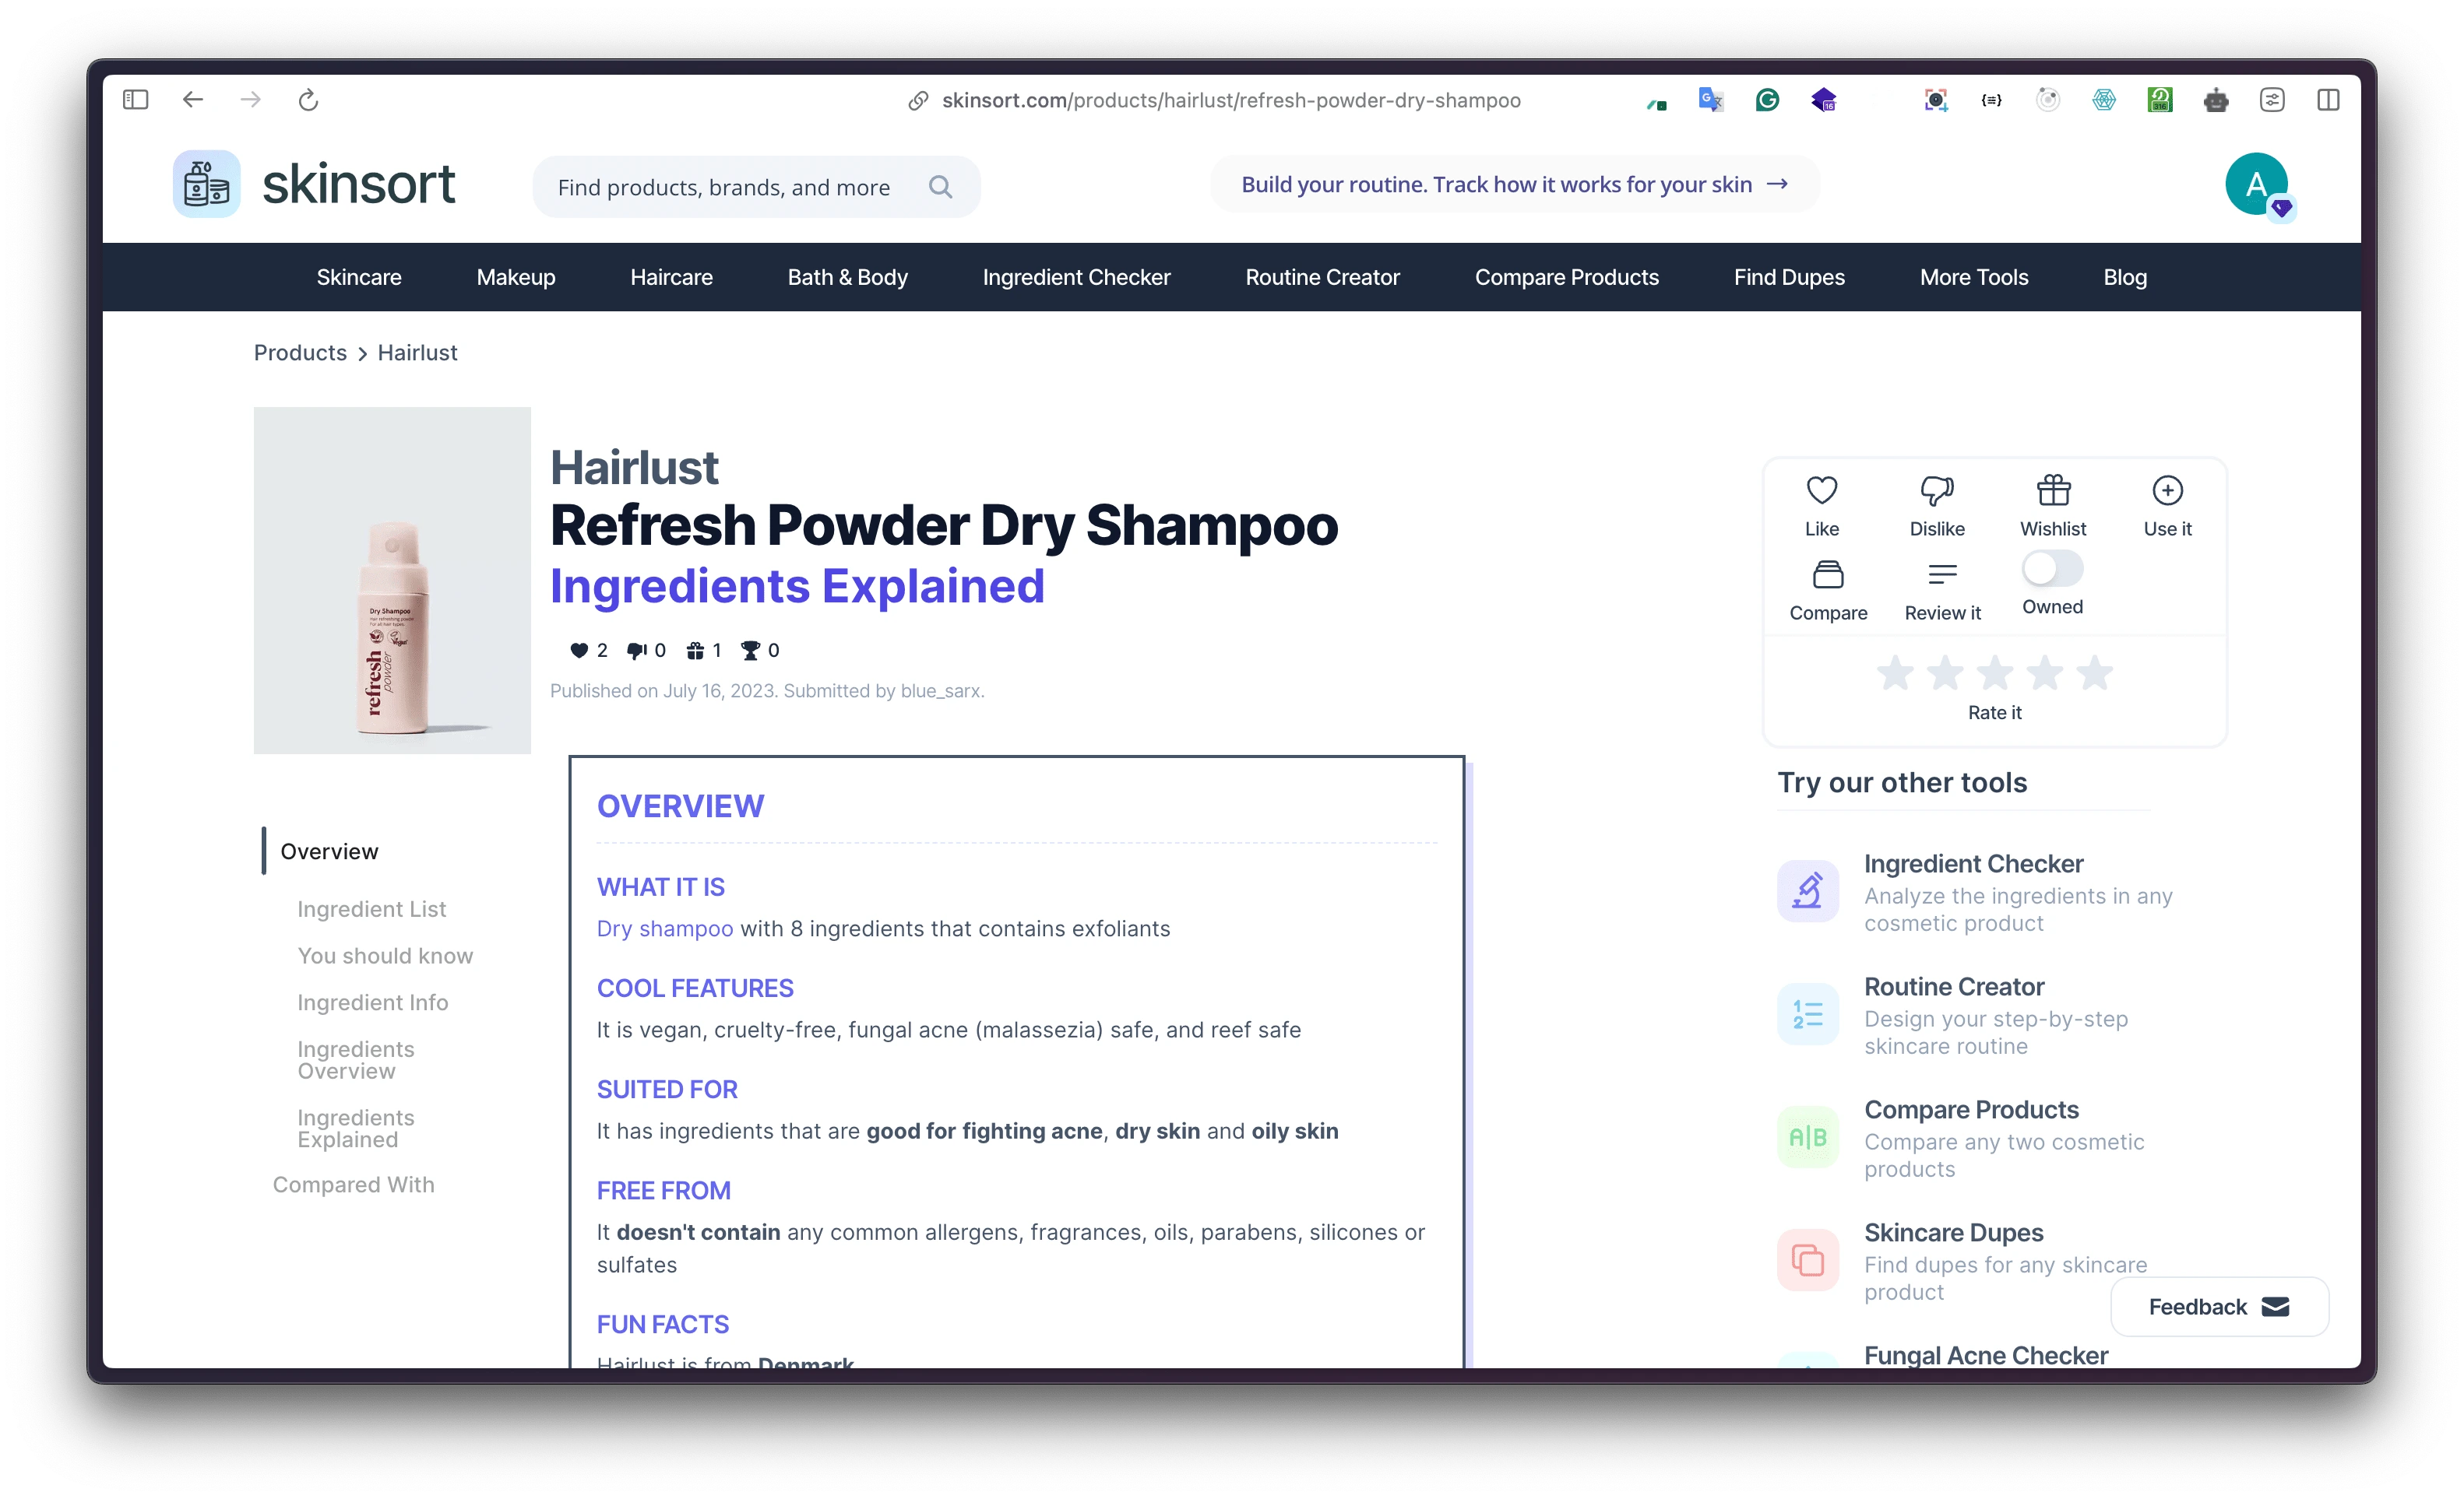Jump to Ingredients Explained sidebar section
This screenshot has width=2464, height=1499.
[355, 1129]
